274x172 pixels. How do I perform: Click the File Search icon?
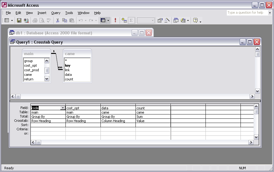coord(26,20)
